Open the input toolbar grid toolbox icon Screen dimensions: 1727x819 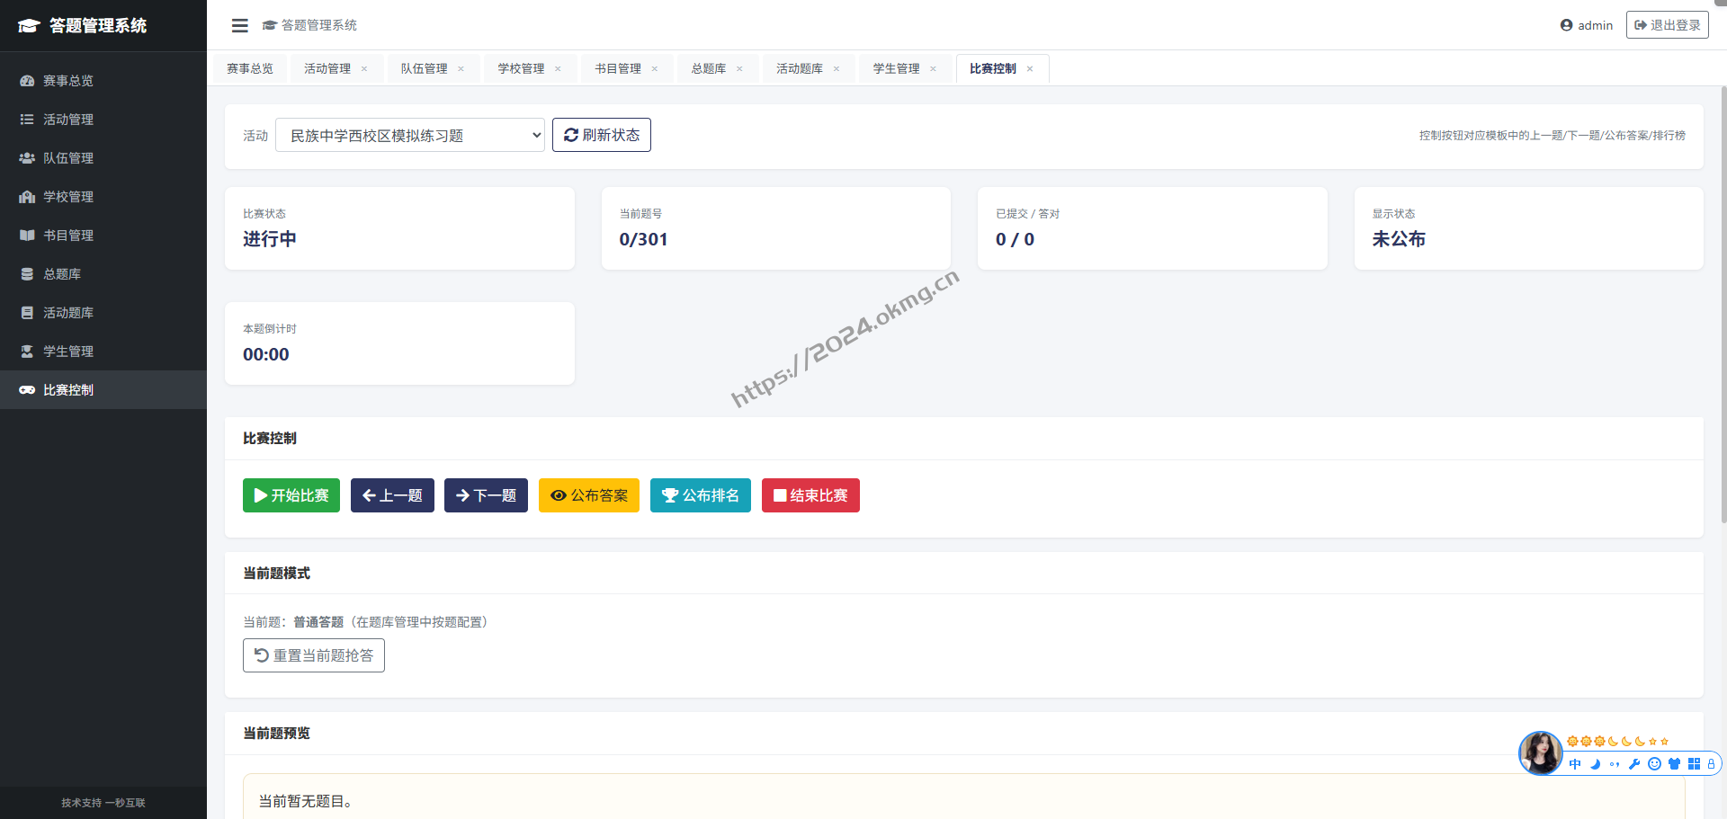1694,764
